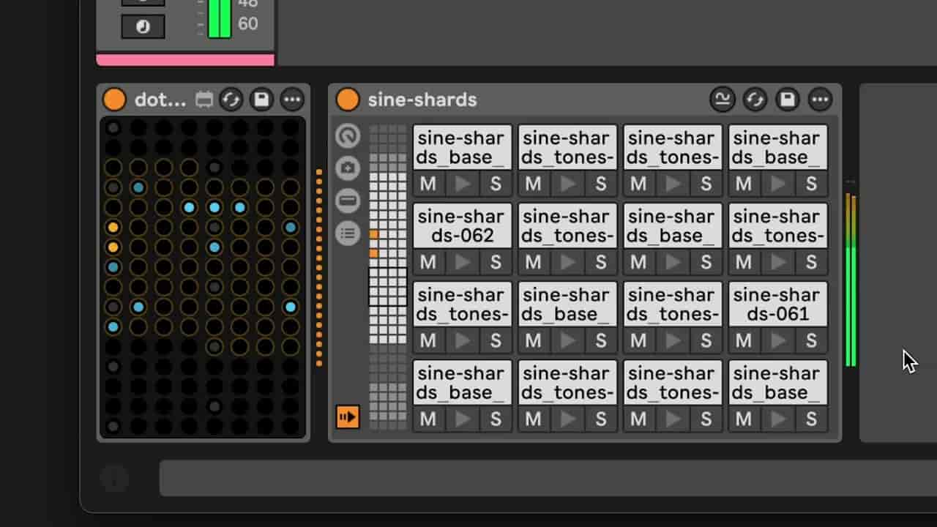Open the dot device's three-dot options menu

292,100
